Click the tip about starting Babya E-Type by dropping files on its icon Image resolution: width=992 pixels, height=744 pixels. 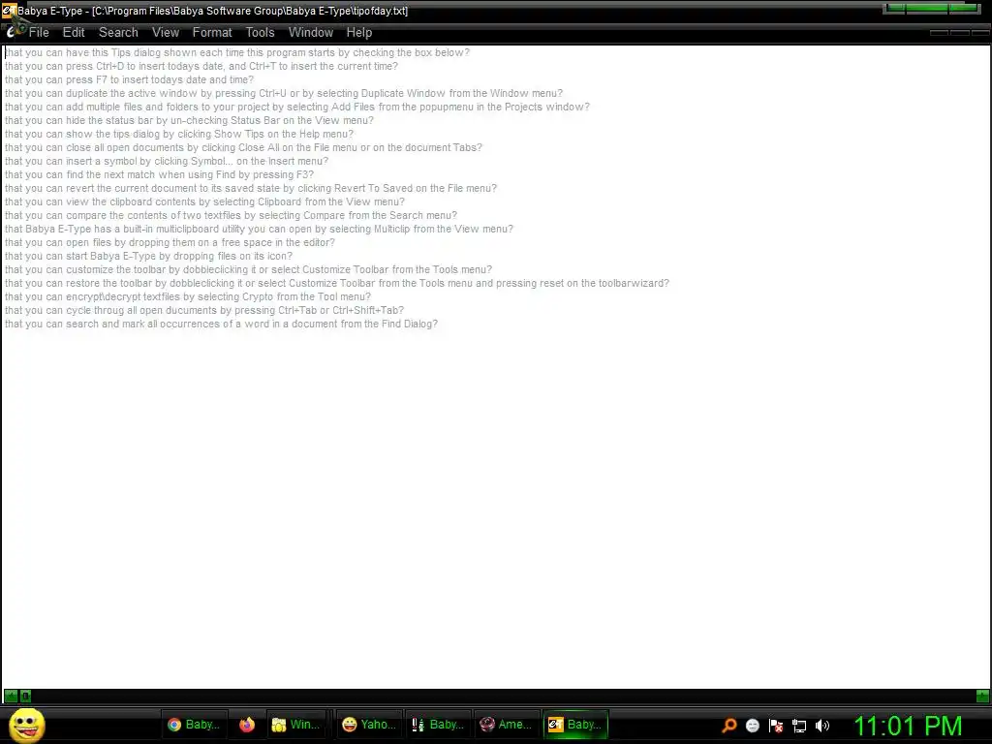point(148,256)
